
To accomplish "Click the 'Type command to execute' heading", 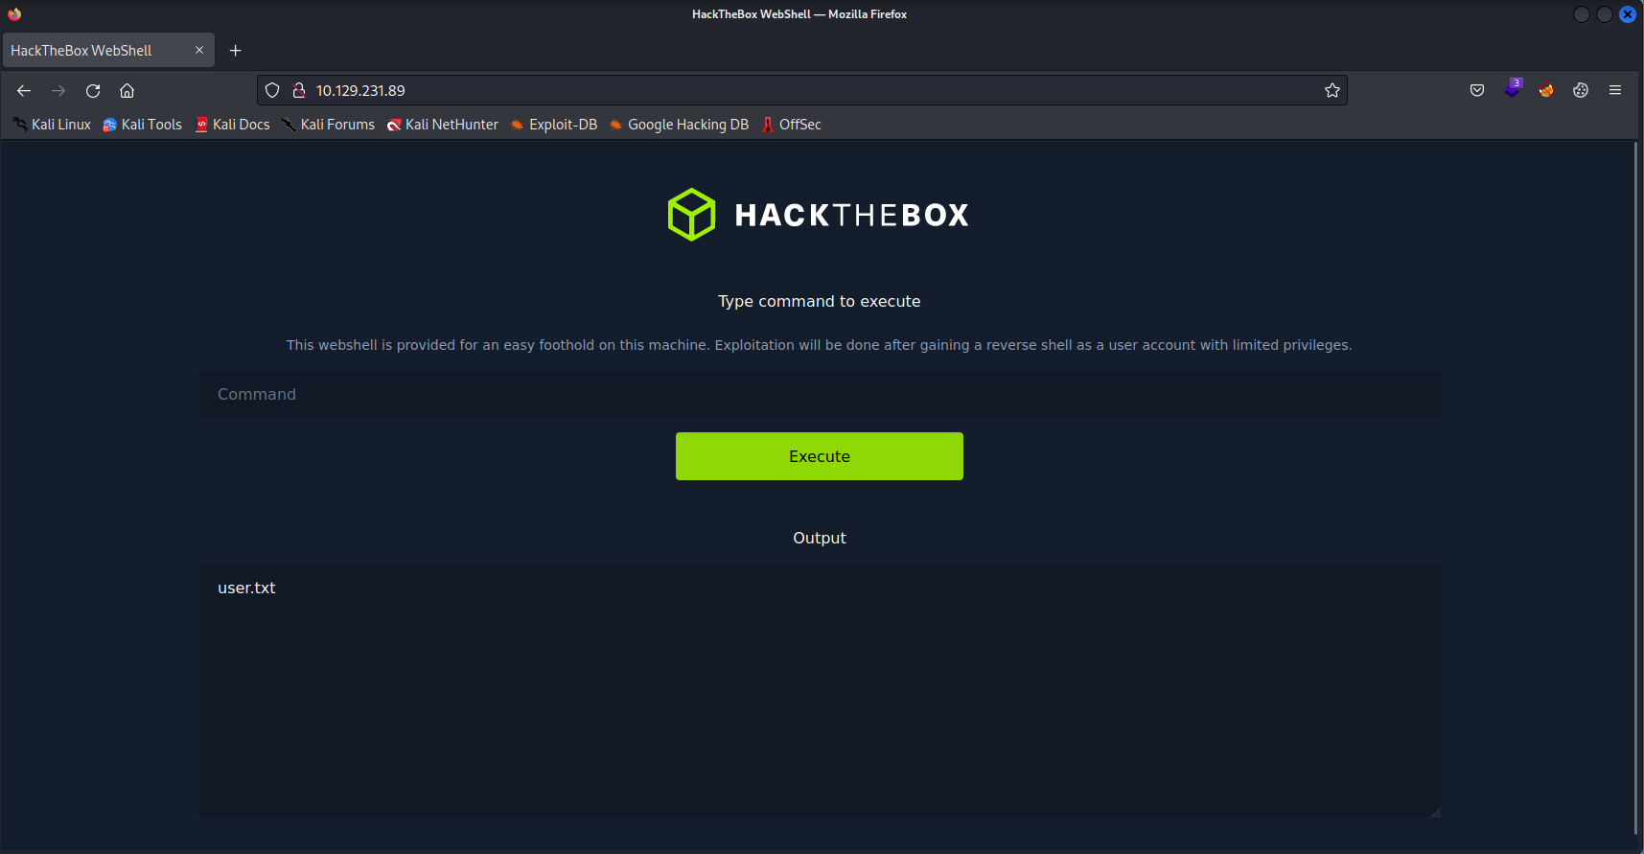I will tap(820, 301).
